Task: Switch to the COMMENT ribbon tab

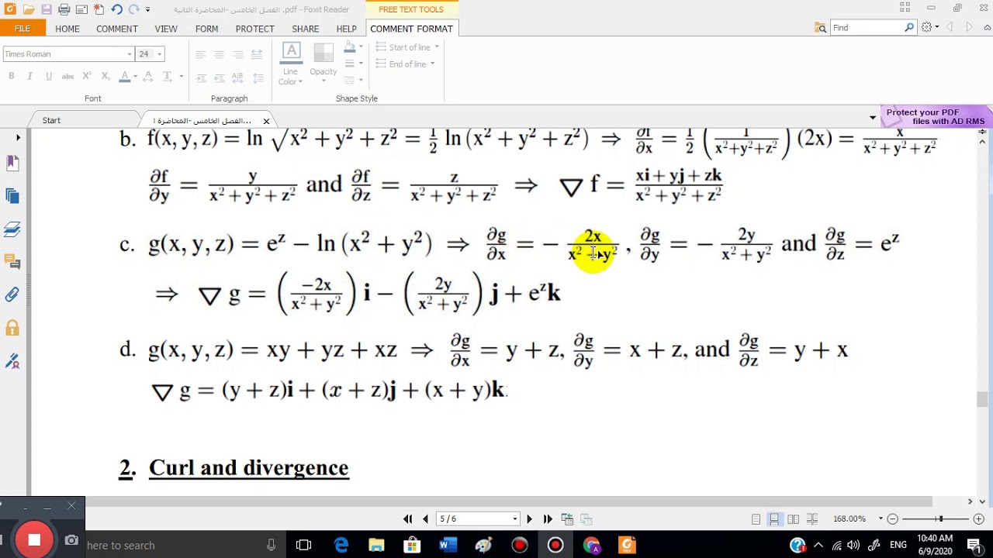Action: [x=117, y=29]
